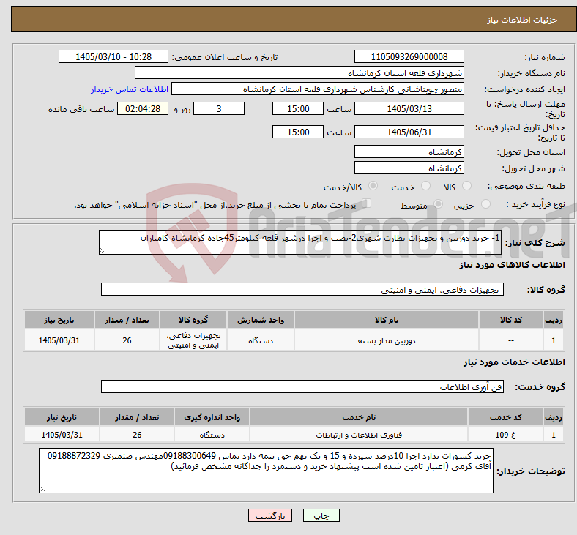577x535 pixels.
Task: Click the buyer notes textarea
Action: [266, 471]
